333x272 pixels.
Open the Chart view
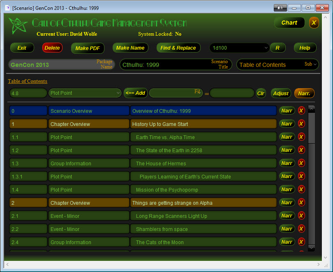(289, 23)
